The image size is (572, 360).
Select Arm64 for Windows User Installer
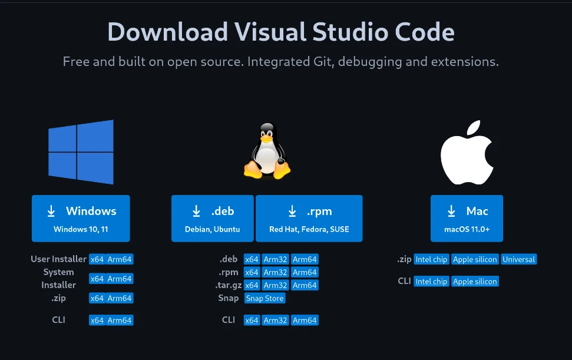click(119, 259)
